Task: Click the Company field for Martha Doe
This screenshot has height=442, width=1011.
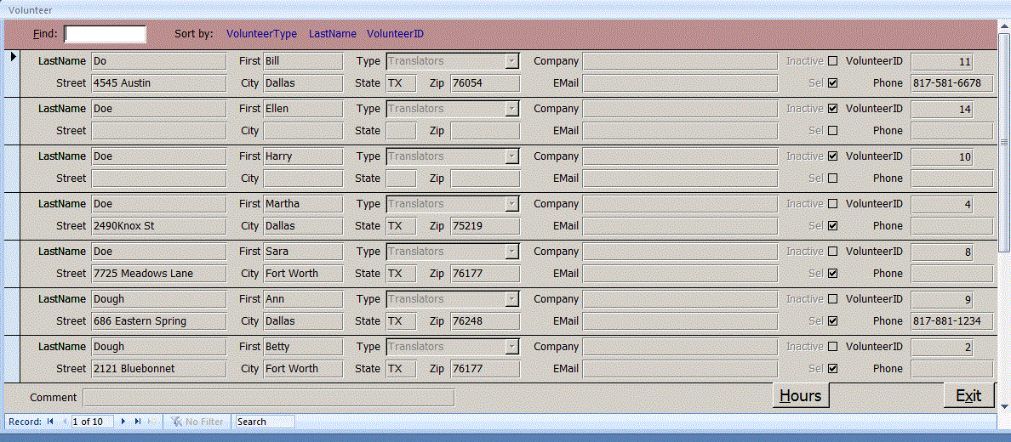Action: point(680,204)
